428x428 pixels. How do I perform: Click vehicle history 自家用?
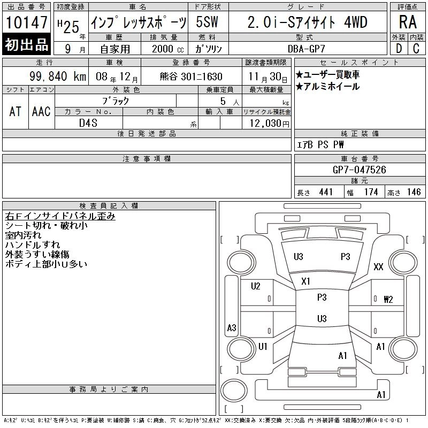click(115, 49)
